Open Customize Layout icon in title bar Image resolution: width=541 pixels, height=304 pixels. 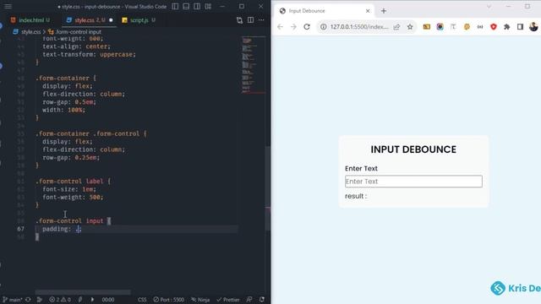pyautogui.click(x=208, y=6)
